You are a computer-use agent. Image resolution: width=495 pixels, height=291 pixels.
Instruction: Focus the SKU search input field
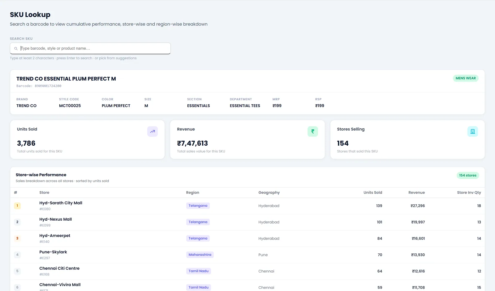[90, 48]
